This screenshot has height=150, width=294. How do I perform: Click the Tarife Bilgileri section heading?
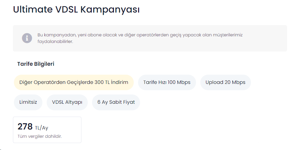point(36,64)
